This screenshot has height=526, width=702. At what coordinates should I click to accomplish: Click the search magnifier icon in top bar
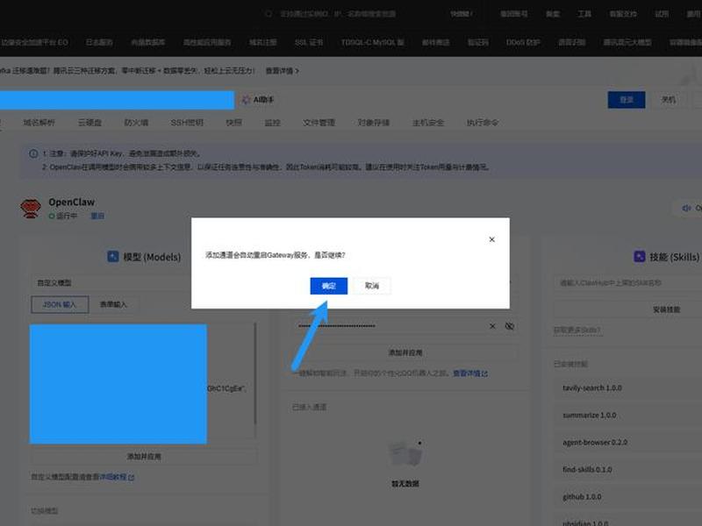(269, 14)
